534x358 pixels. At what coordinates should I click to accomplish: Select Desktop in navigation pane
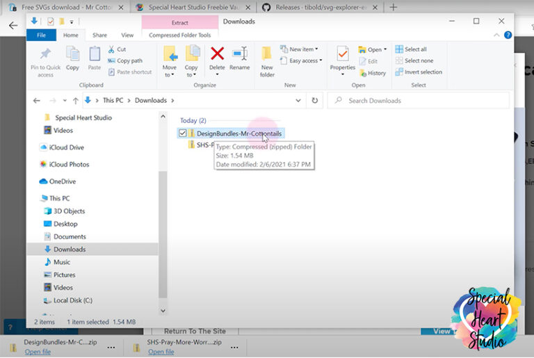pyautogui.click(x=60, y=224)
